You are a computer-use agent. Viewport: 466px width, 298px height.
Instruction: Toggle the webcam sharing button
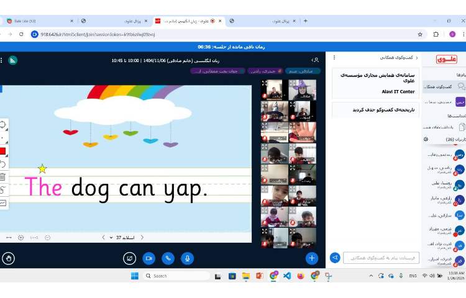coord(148,258)
